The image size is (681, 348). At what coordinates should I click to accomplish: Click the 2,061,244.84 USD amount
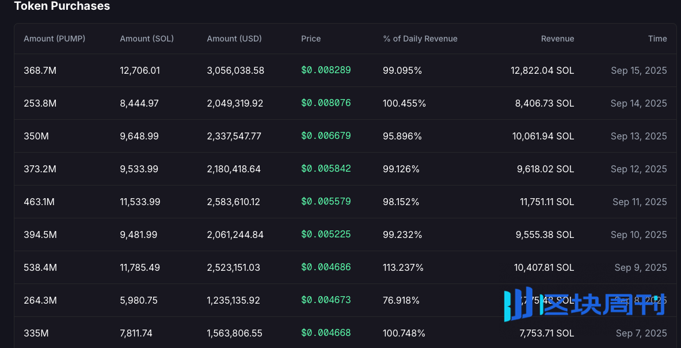[235, 234]
